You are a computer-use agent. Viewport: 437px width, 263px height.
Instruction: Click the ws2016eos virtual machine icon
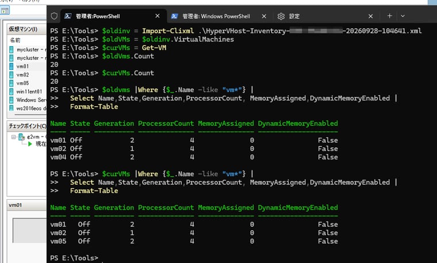click(11, 108)
